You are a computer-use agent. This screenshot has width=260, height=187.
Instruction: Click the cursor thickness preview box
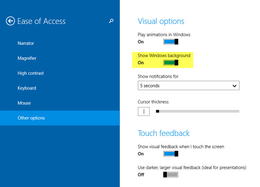[144, 111]
